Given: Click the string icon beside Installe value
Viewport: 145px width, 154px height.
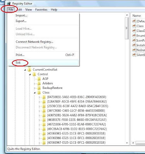Looking at the screenshot, I should 134,45.
